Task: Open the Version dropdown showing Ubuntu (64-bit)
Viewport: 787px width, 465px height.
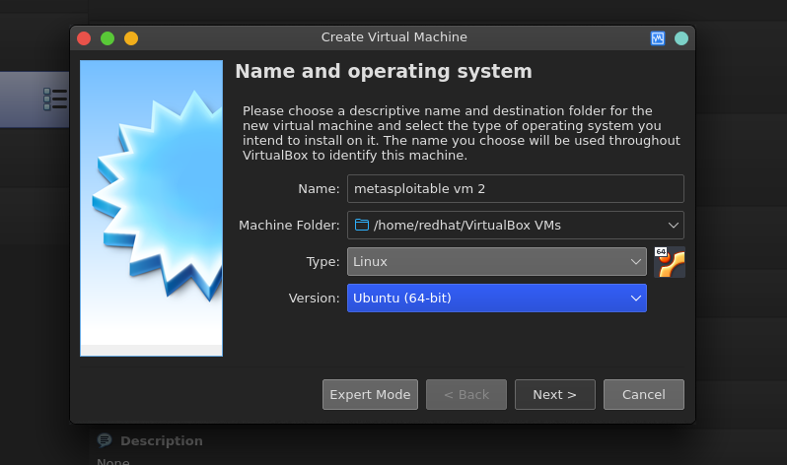Action: (497, 298)
